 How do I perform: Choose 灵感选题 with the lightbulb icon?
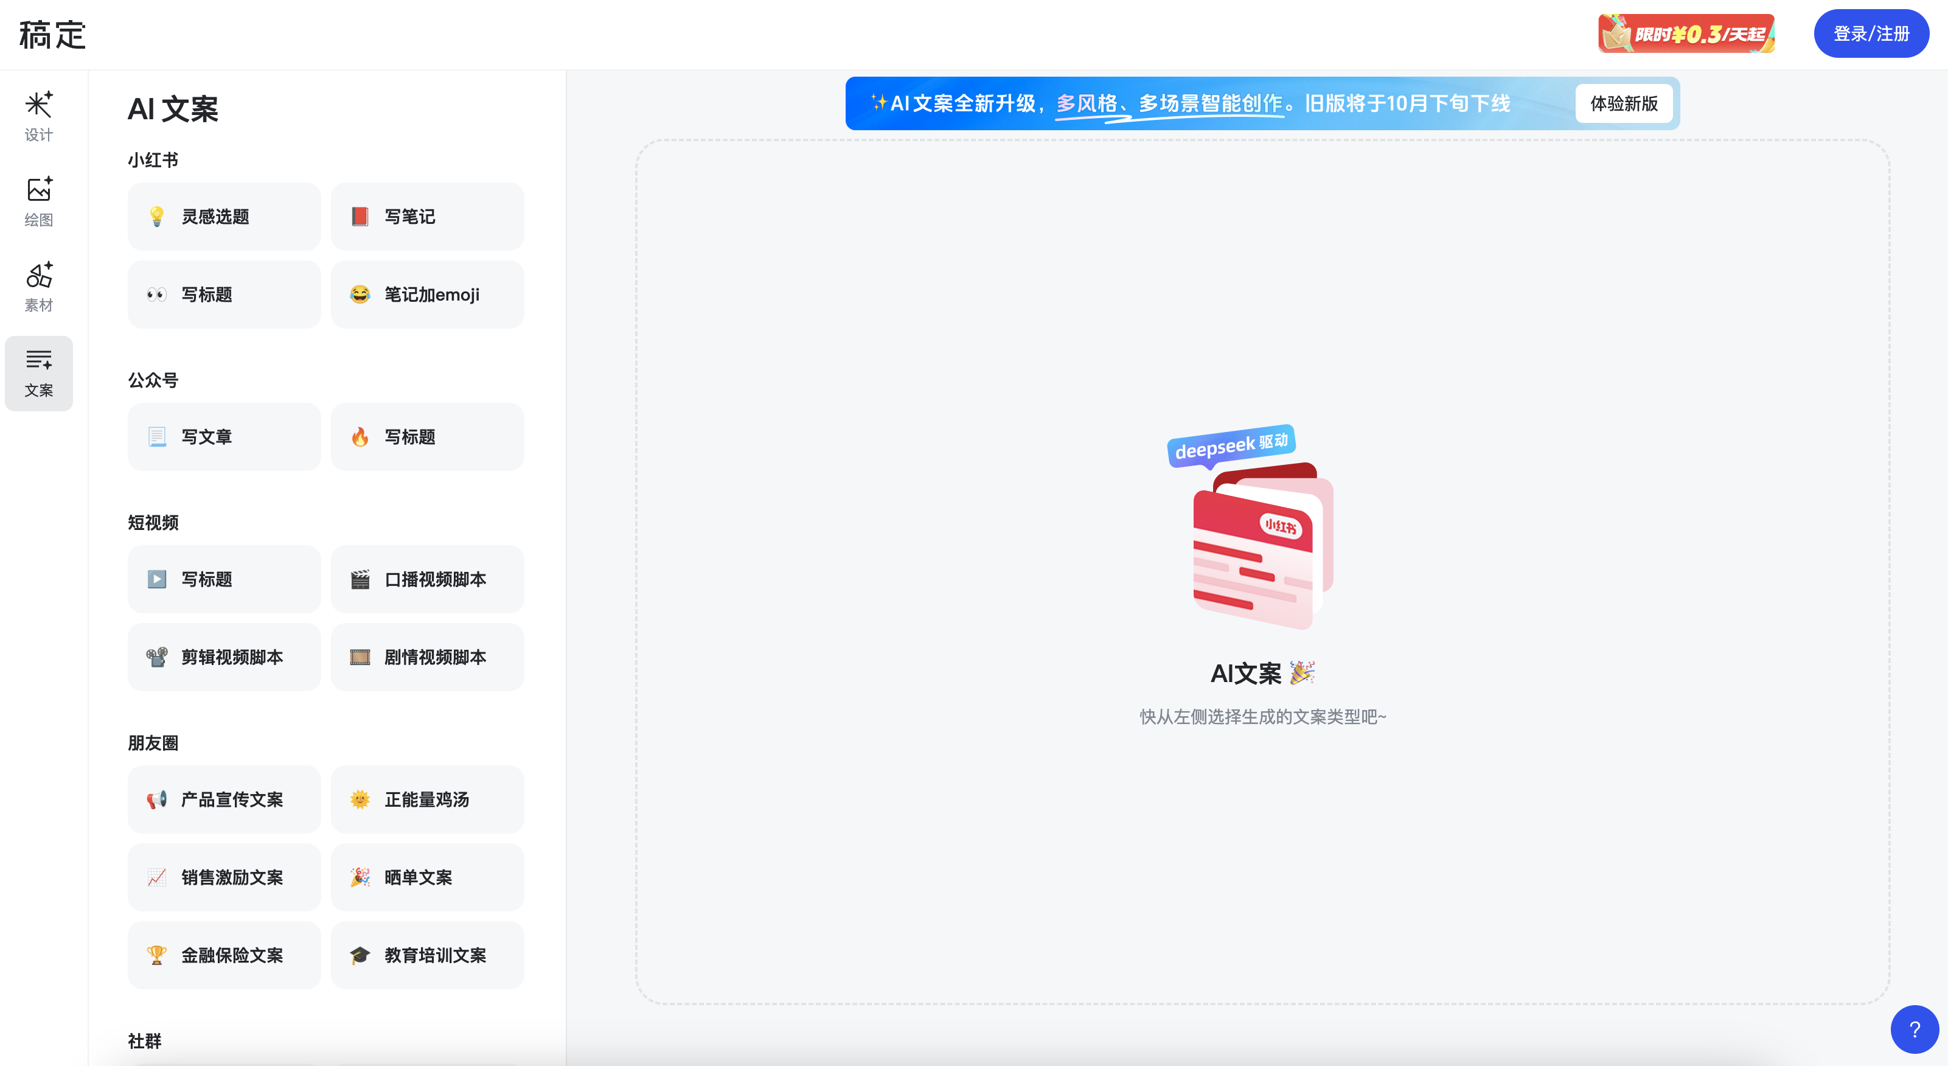coord(224,217)
